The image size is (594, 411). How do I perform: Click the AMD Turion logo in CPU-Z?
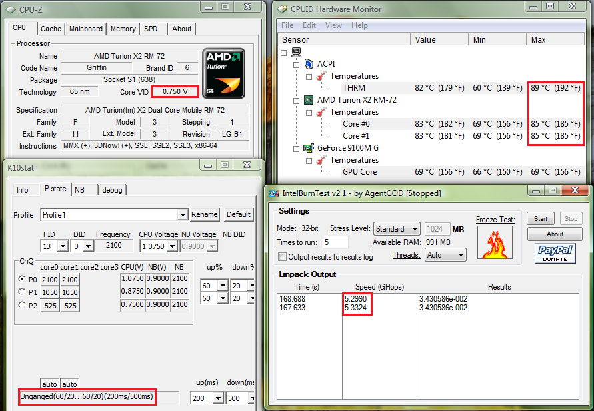(224, 73)
